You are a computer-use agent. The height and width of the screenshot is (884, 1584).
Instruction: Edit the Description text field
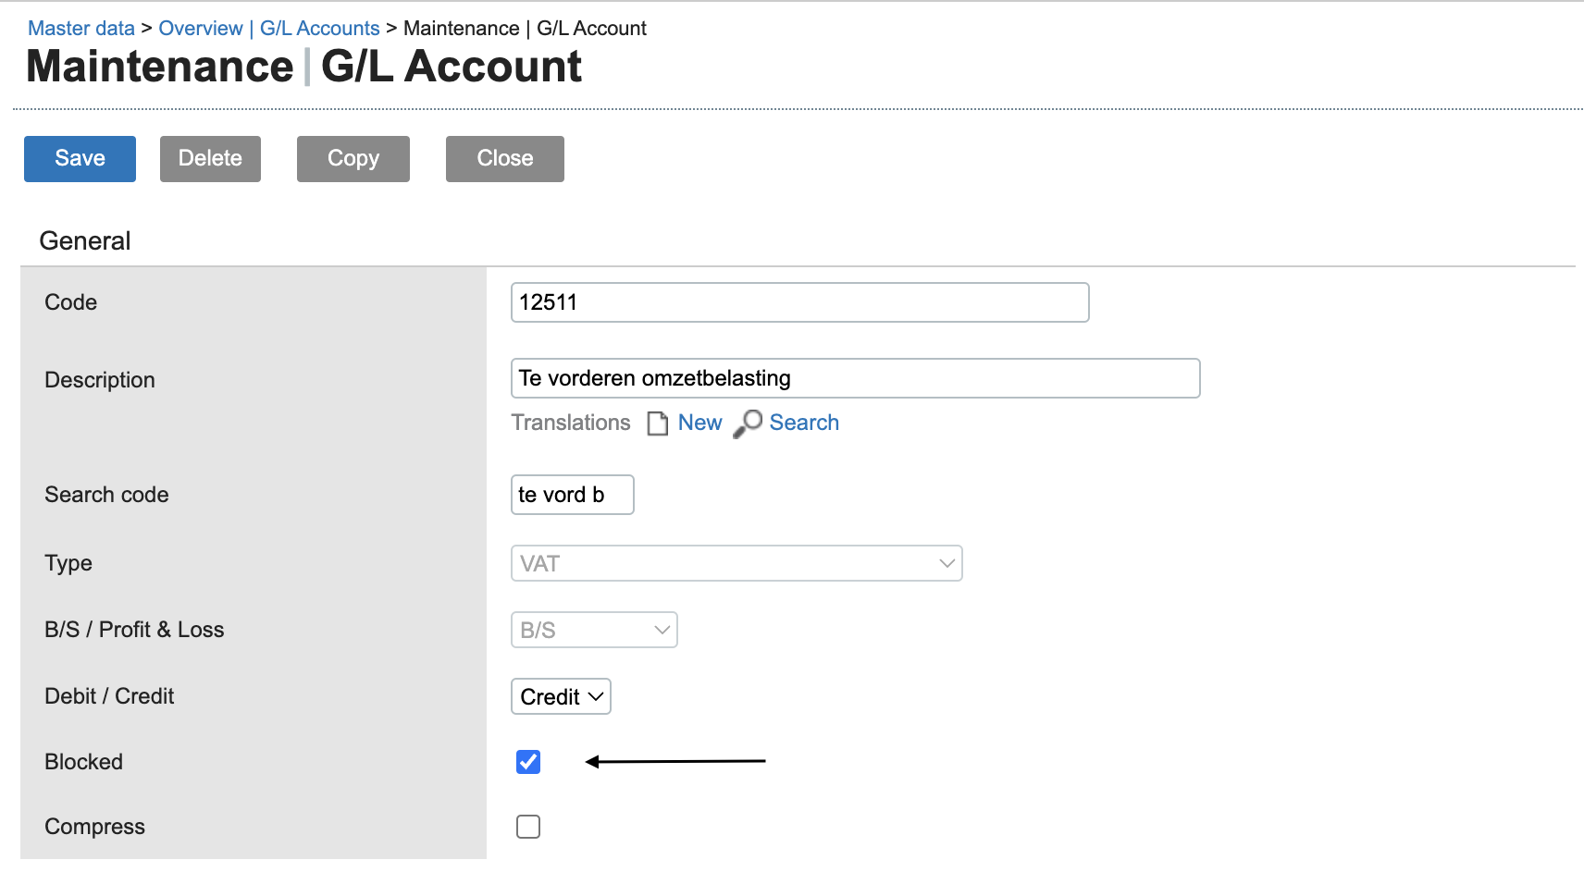click(855, 378)
